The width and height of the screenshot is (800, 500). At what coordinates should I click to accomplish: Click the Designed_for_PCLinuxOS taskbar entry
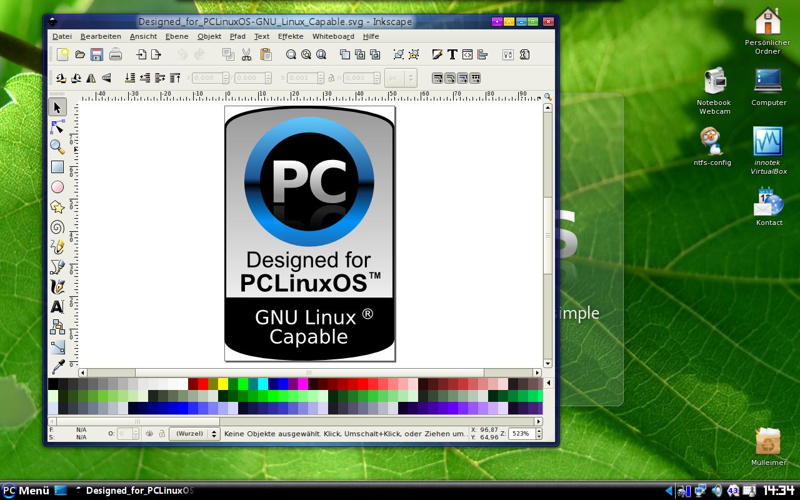[x=134, y=491]
